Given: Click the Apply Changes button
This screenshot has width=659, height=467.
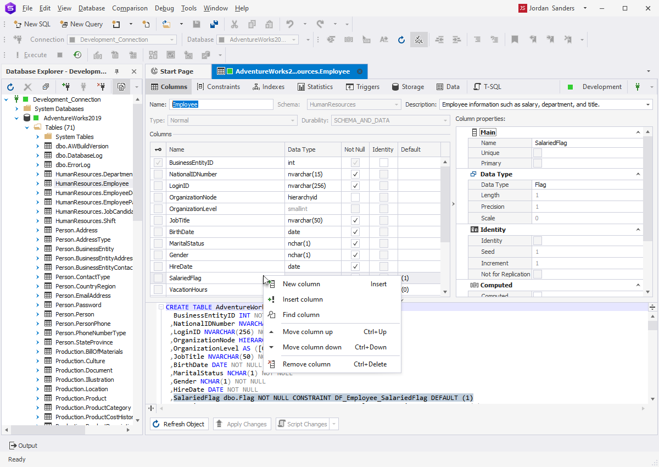Looking at the screenshot, I should coord(242,424).
